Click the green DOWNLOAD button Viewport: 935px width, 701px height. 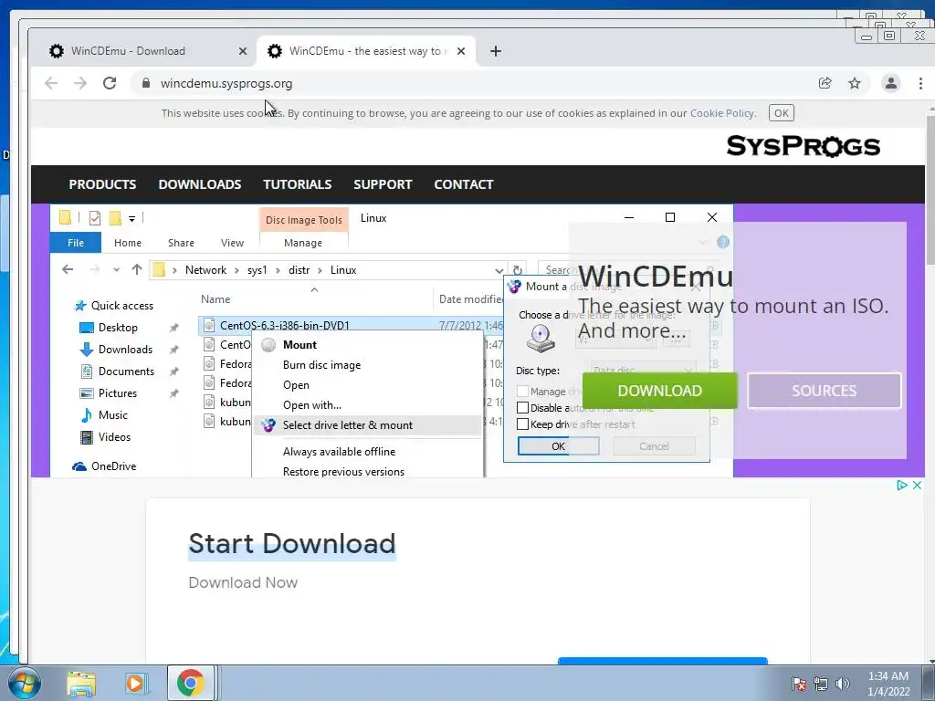point(659,391)
